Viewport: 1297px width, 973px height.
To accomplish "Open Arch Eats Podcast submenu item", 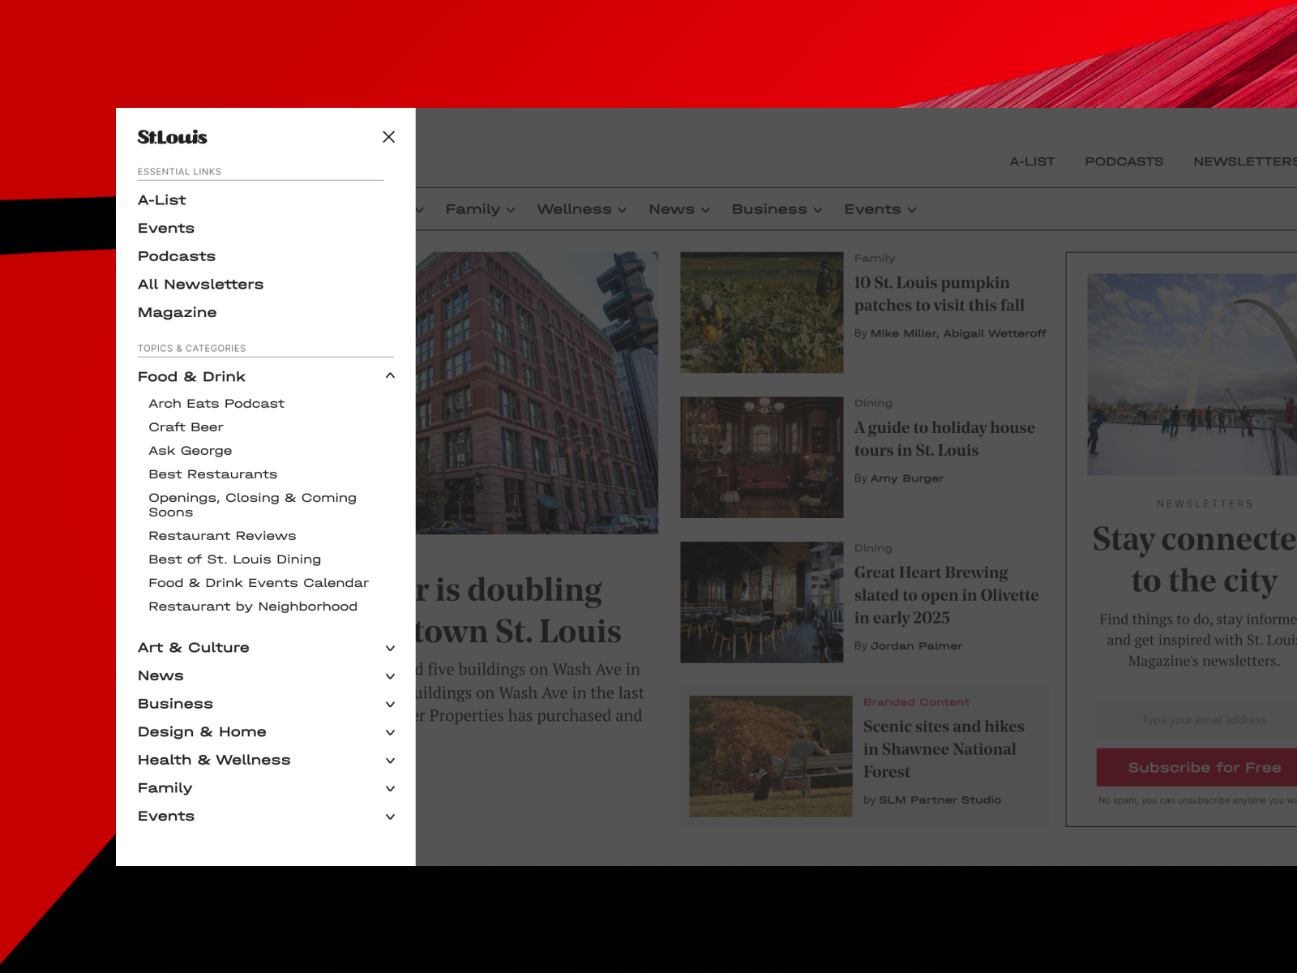I will (x=216, y=404).
